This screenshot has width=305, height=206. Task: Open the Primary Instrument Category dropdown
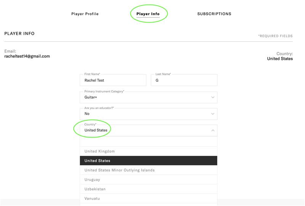click(148, 97)
